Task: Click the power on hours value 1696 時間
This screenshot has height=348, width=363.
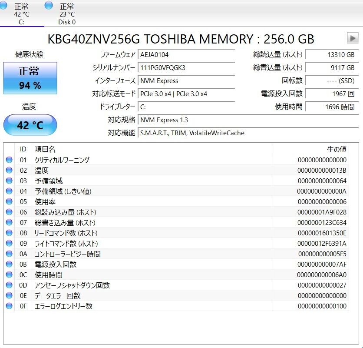Action: pos(332,107)
